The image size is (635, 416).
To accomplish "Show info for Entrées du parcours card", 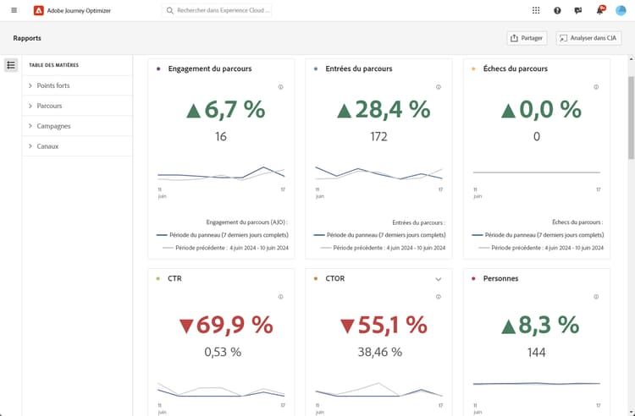I will point(439,87).
